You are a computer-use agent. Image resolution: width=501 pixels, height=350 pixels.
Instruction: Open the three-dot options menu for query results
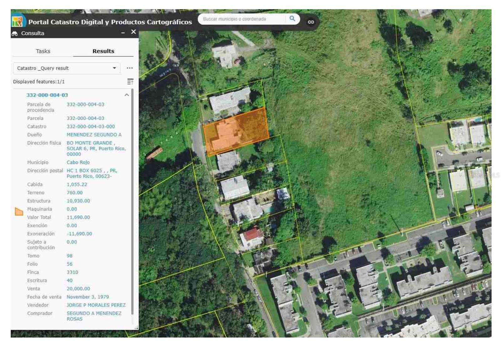130,68
